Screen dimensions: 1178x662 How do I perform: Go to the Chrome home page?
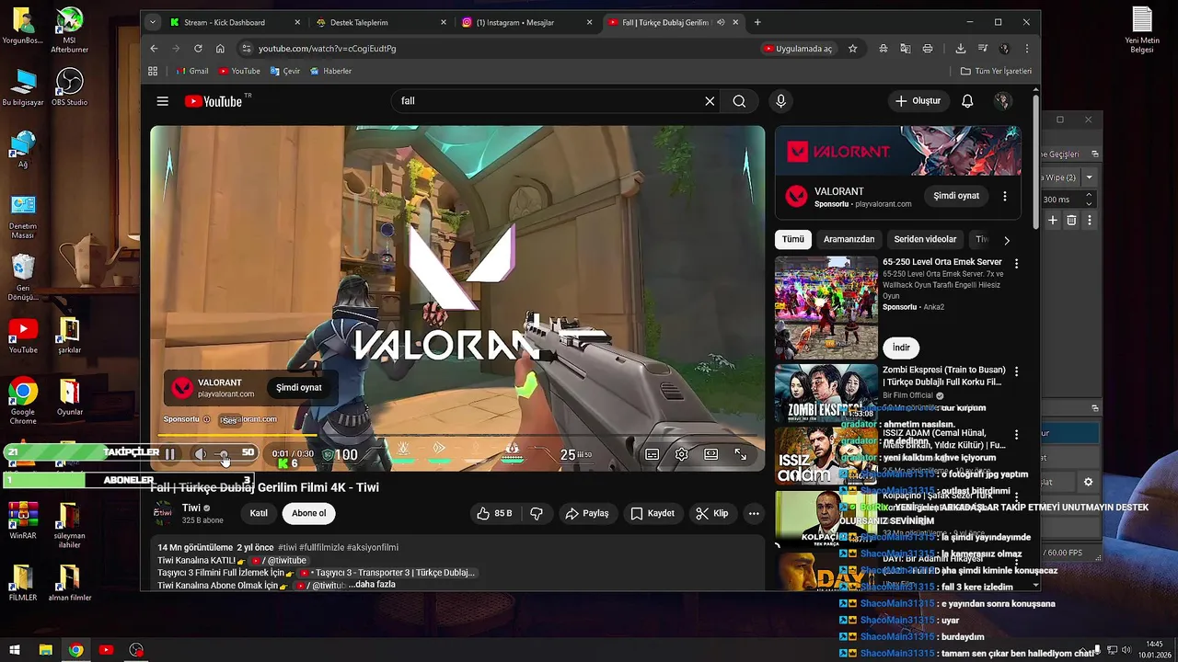[x=220, y=48]
